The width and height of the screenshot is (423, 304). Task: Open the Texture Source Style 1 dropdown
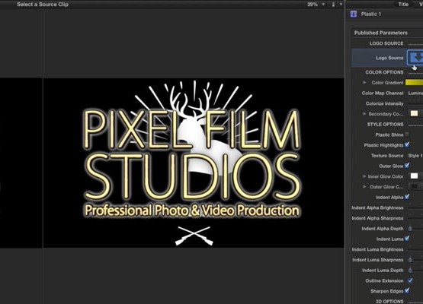(x=415, y=156)
